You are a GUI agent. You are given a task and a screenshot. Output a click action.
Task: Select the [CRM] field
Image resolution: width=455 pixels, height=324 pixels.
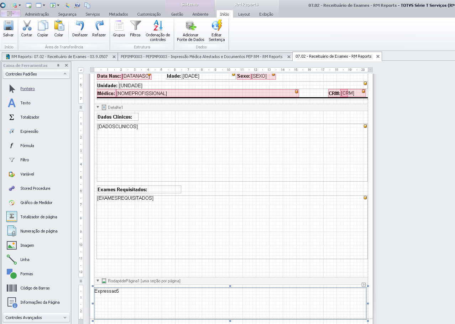353,93
